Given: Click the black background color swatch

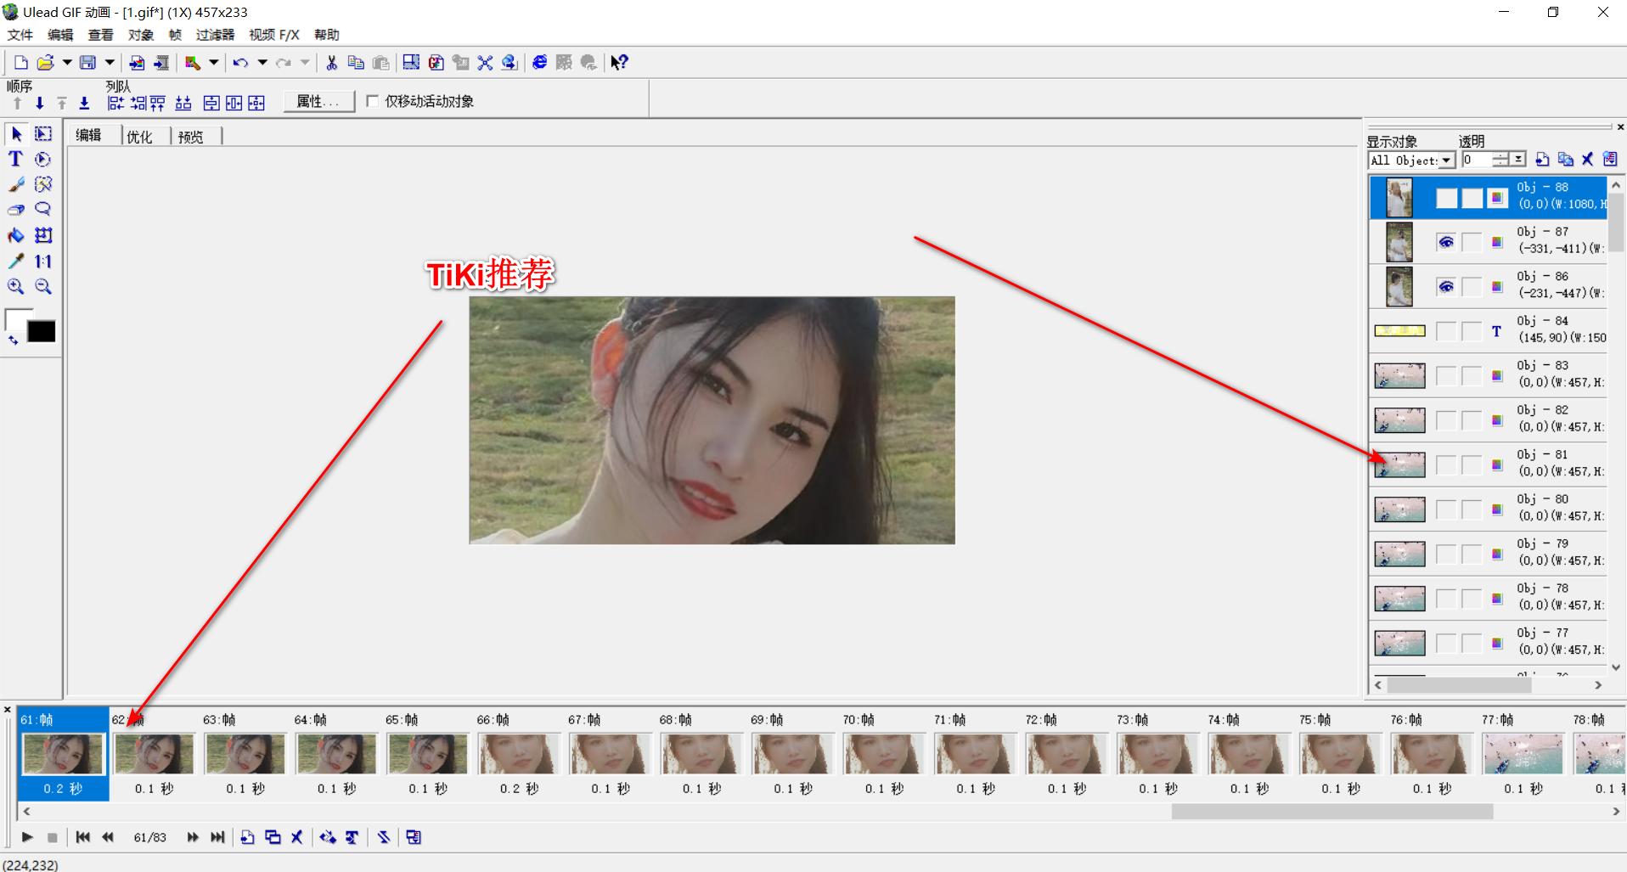Looking at the screenshot, I should click(42, 332).
